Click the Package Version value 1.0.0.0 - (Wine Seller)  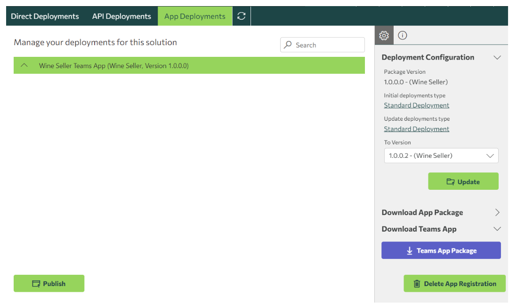416,82
